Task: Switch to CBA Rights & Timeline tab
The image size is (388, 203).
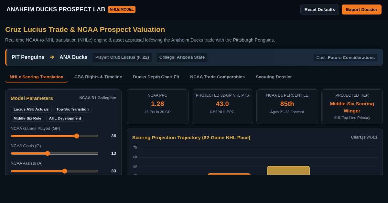Action: (x=98, y=77)
